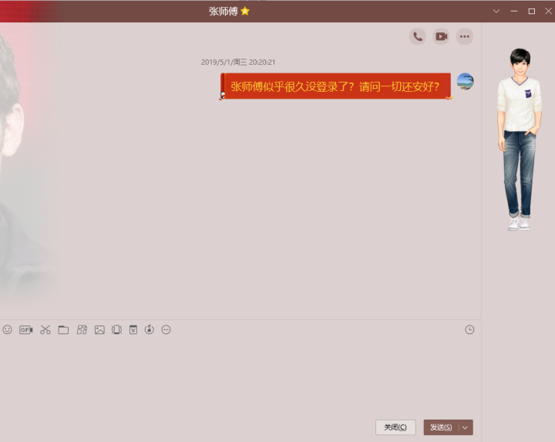Click the contact name 张师傅 in title
The width and height of the screenshot is (555, 442).
pyautogui.click(x=223, y=12)
